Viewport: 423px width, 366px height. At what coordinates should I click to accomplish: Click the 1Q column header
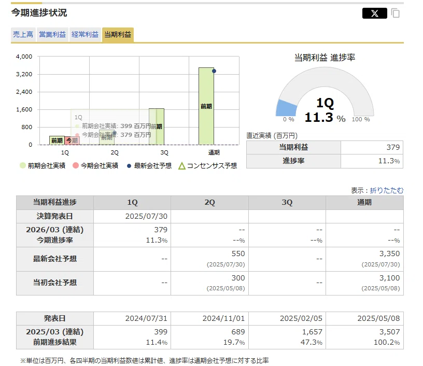point(132,203)
